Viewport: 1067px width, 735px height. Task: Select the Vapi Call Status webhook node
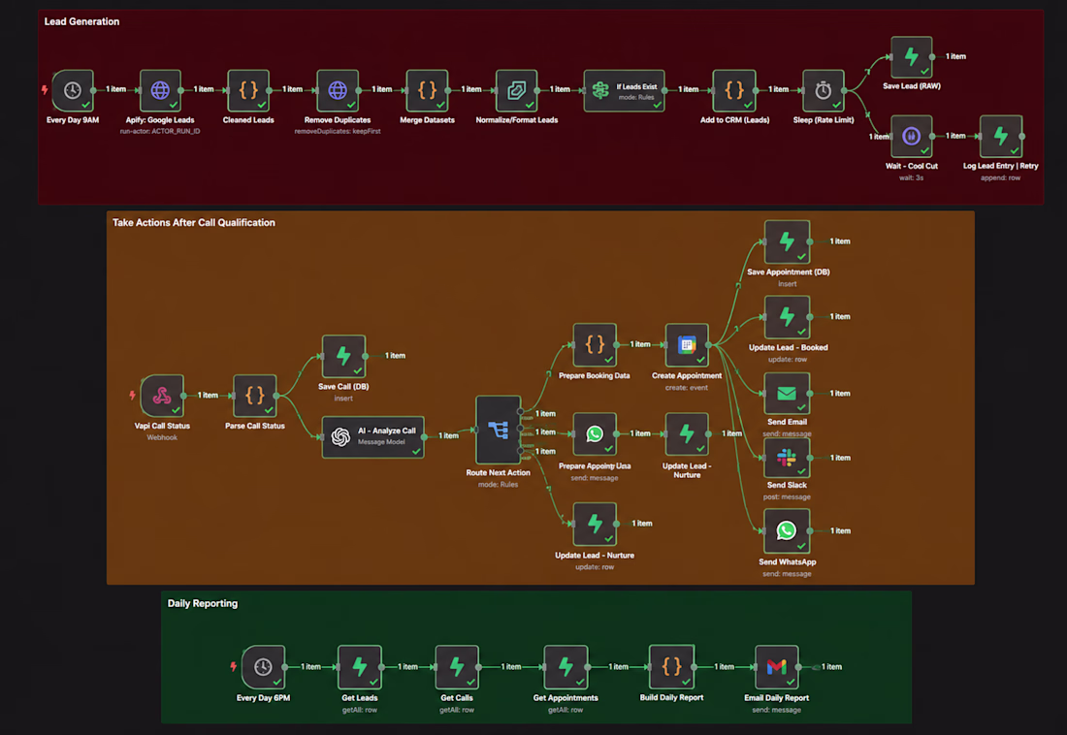pos(162,396)
